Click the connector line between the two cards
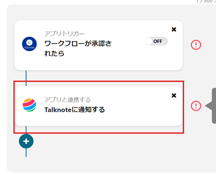The width and height of the screenshot is (216, 175). click(26, 78)
